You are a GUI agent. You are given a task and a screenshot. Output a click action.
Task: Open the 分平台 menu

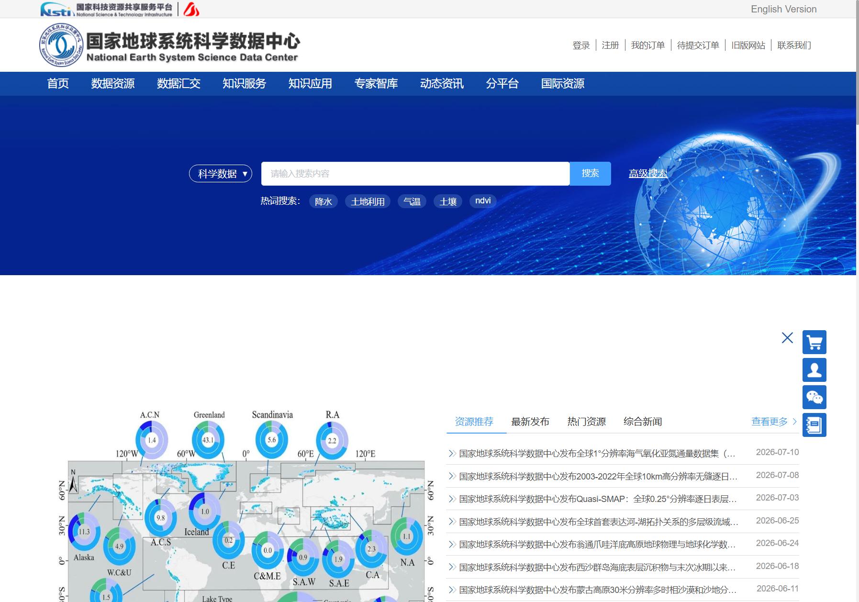502,84
